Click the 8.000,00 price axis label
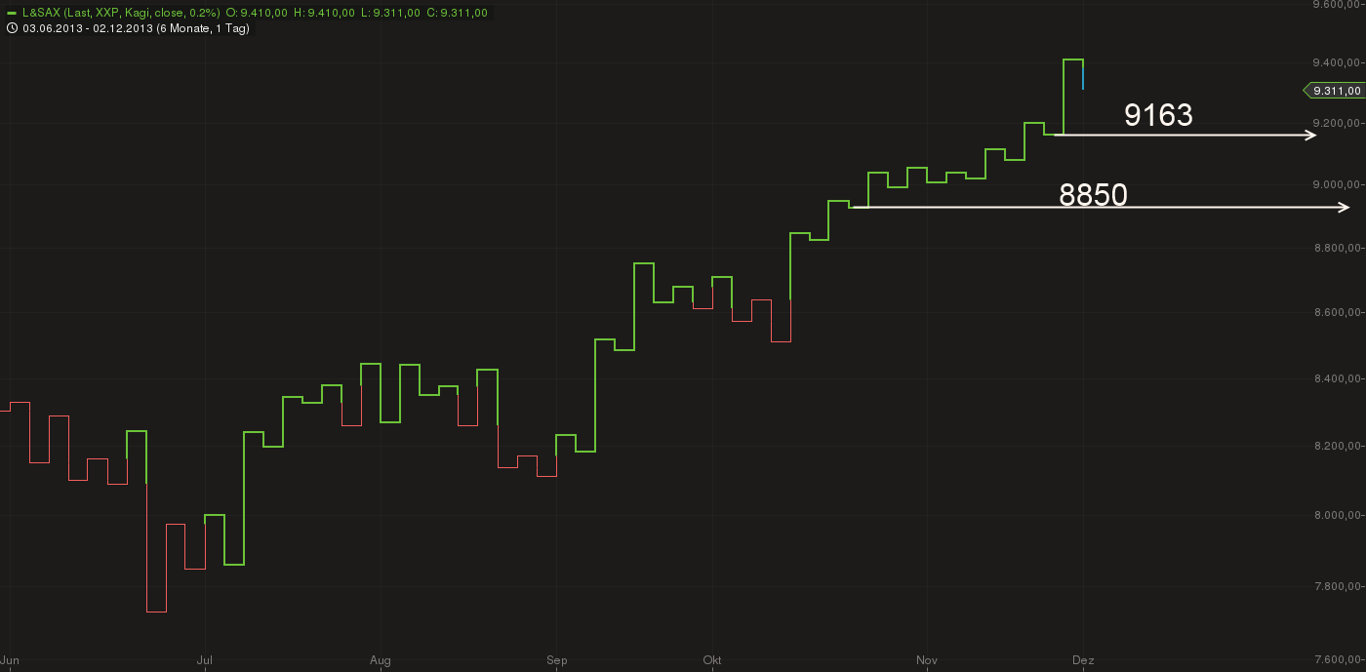Viewport: 1366px width, 672px height. coord(1337,515)
